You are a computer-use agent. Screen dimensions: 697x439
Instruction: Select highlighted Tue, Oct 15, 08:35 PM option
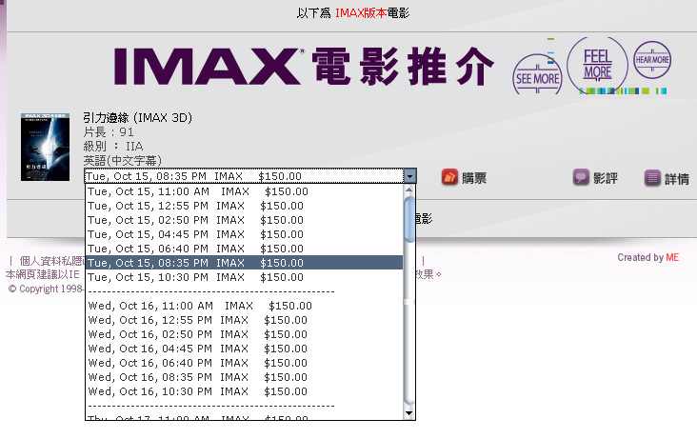coord(195,263)
